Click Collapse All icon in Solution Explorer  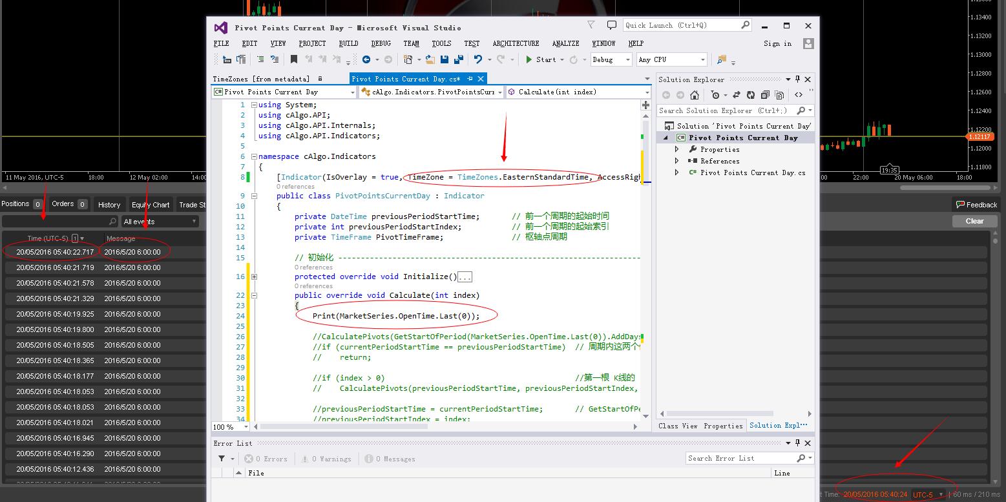pos(765,95)
